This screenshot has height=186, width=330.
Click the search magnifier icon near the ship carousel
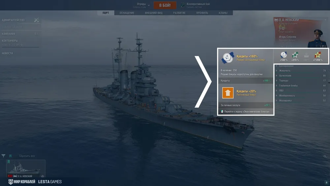click(x=325, y=156)
